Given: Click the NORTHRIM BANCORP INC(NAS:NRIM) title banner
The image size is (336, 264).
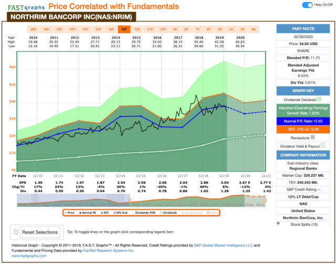Looking at the screenshot, I should coord(71,17).
